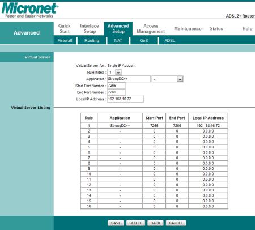Click the 192.168.16.72 cell in the listing
Image resolution: width=255 pixels, height=230 pixels.
[x=208, y=126]
